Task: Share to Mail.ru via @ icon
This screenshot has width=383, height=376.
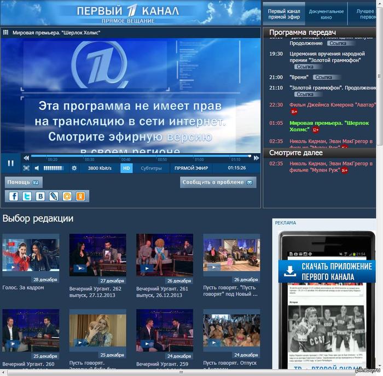Action: coord(67,196)
